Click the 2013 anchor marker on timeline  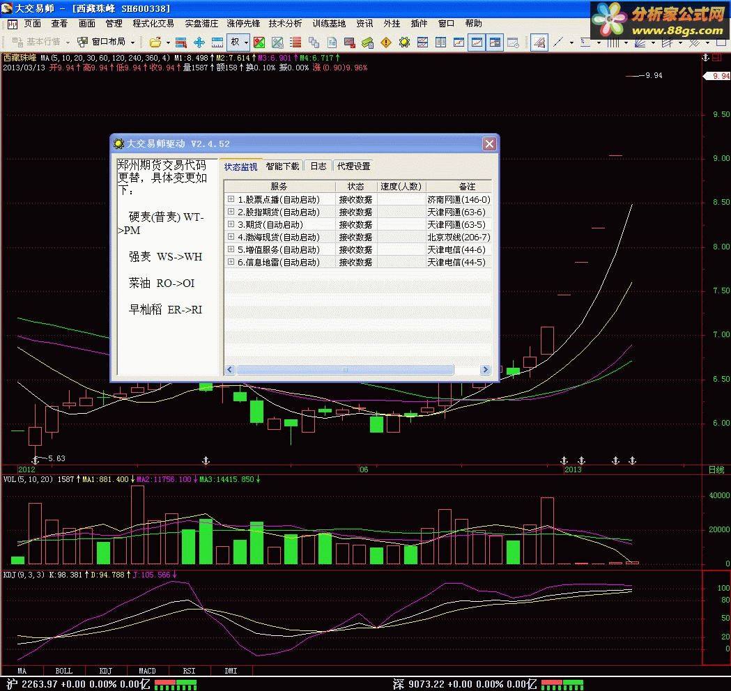[564, 460]
